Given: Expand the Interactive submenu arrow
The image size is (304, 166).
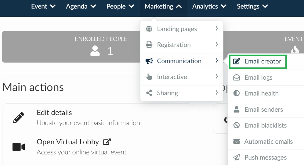Looking at the screenshot, I should [x=217, y=76].
